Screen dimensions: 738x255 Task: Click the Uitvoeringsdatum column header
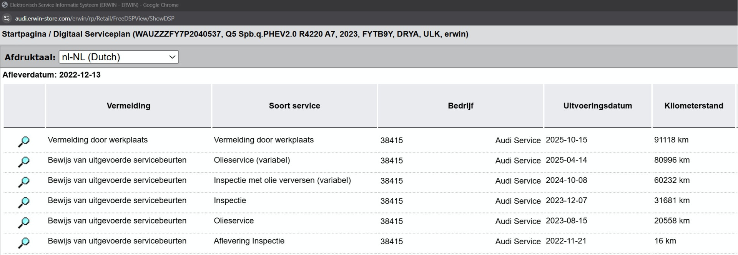597,106
